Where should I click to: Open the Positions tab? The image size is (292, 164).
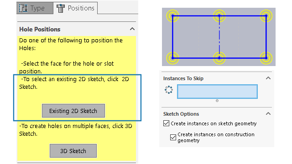coord(75,8)
